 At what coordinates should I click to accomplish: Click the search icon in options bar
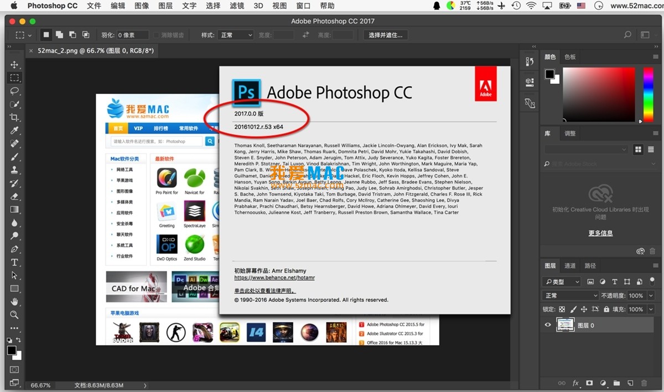pos(627,35)
